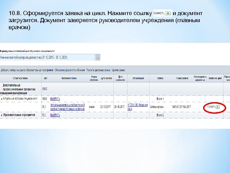Click 'Обновление результатов обучения' toolbar item
This screenshot has height=173, width=230.
point(70,70)
